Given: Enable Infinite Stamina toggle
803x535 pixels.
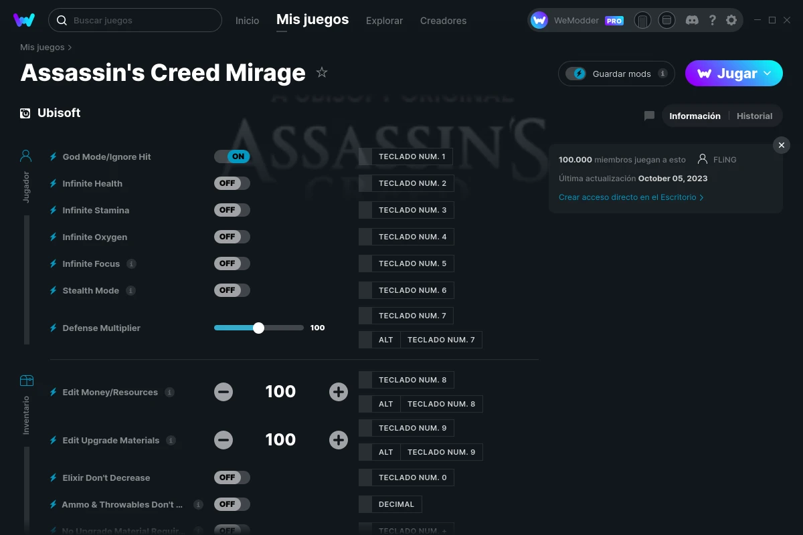Looking at the screenshot, I should pyautogui.click(x=232, y=210).
